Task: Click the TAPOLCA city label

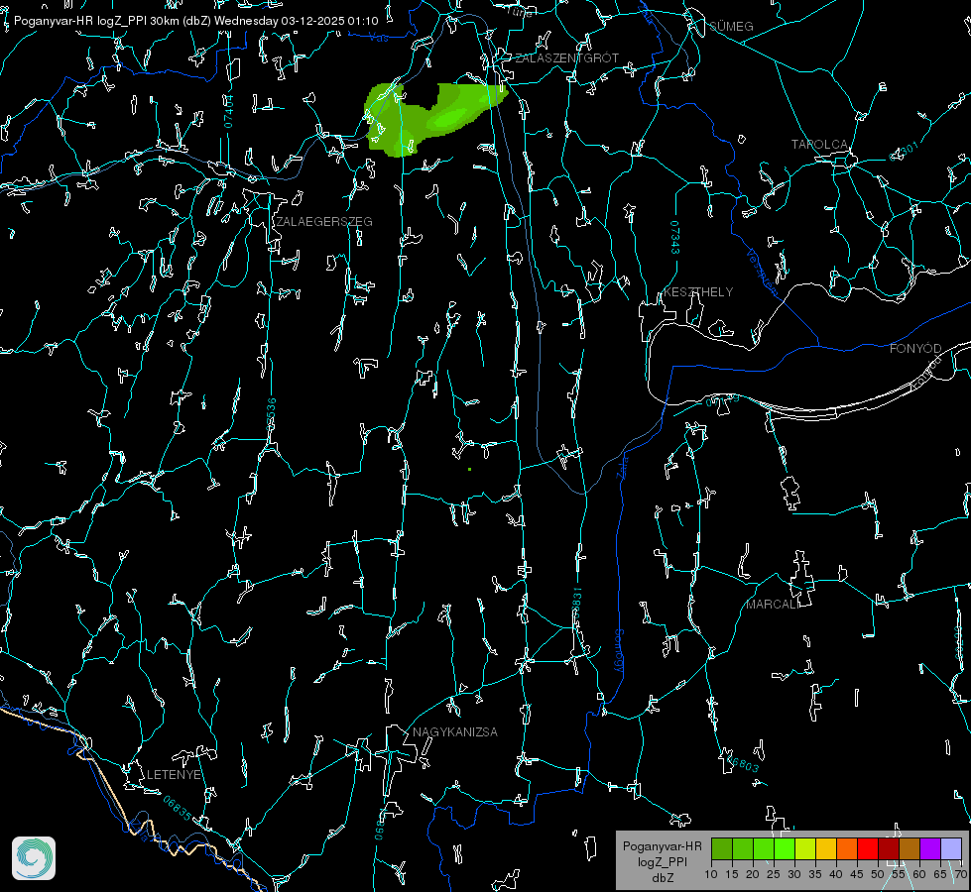Action: click(819, 145)
